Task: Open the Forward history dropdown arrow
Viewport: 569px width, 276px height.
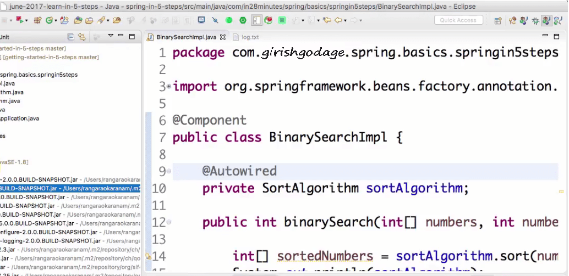Action: tap(360, 21)
